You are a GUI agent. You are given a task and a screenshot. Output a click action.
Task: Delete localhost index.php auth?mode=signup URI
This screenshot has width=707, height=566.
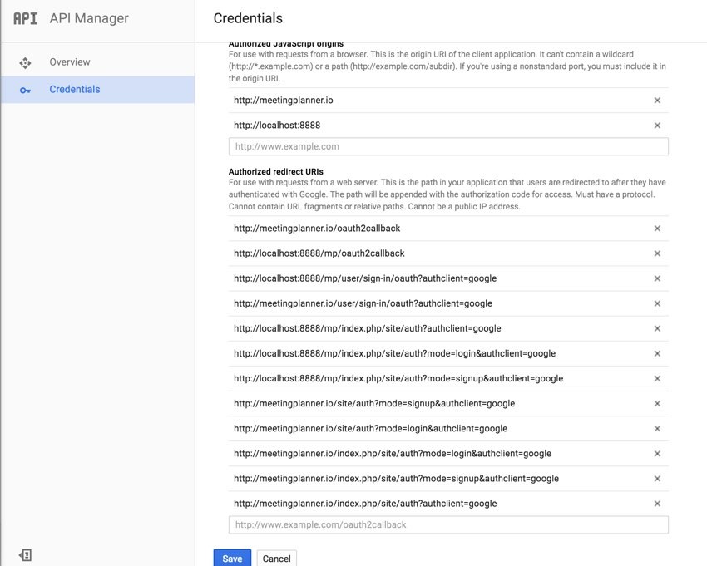pos(657,378)
